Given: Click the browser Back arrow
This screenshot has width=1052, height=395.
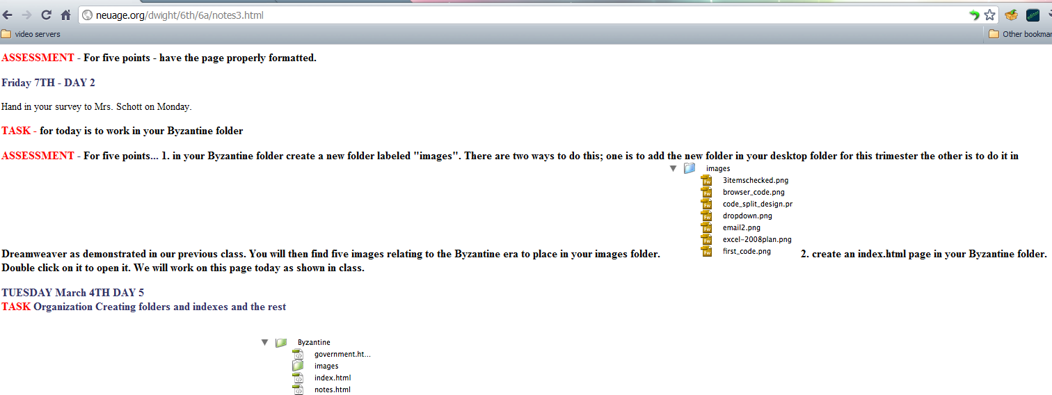Looking at the screenshot, I should [x=8, y=15].
